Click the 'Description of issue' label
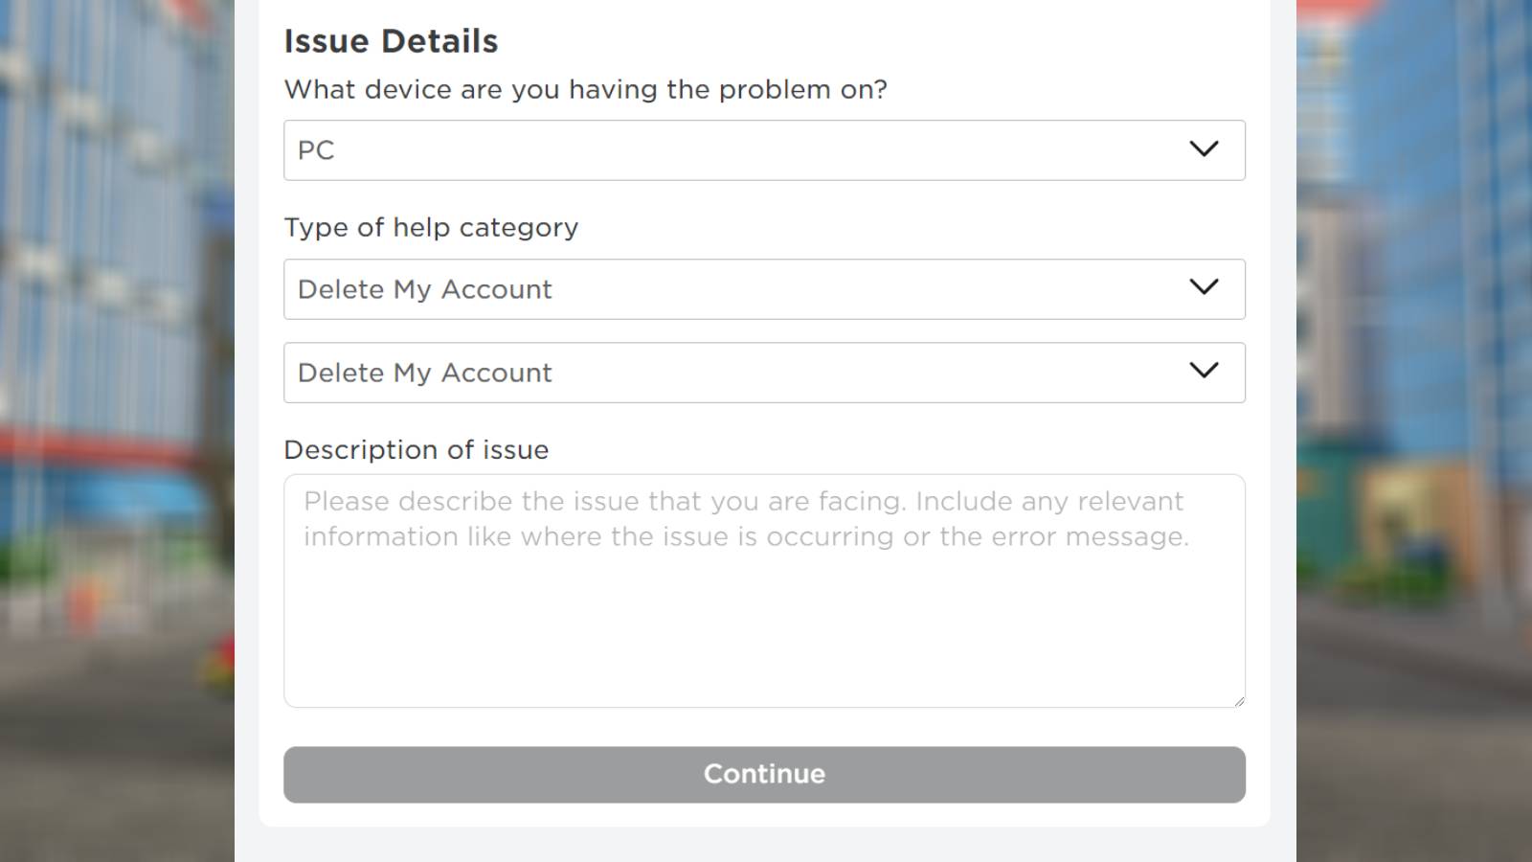The width and height of the screenshot is (1532, 862). click(416, 449)
